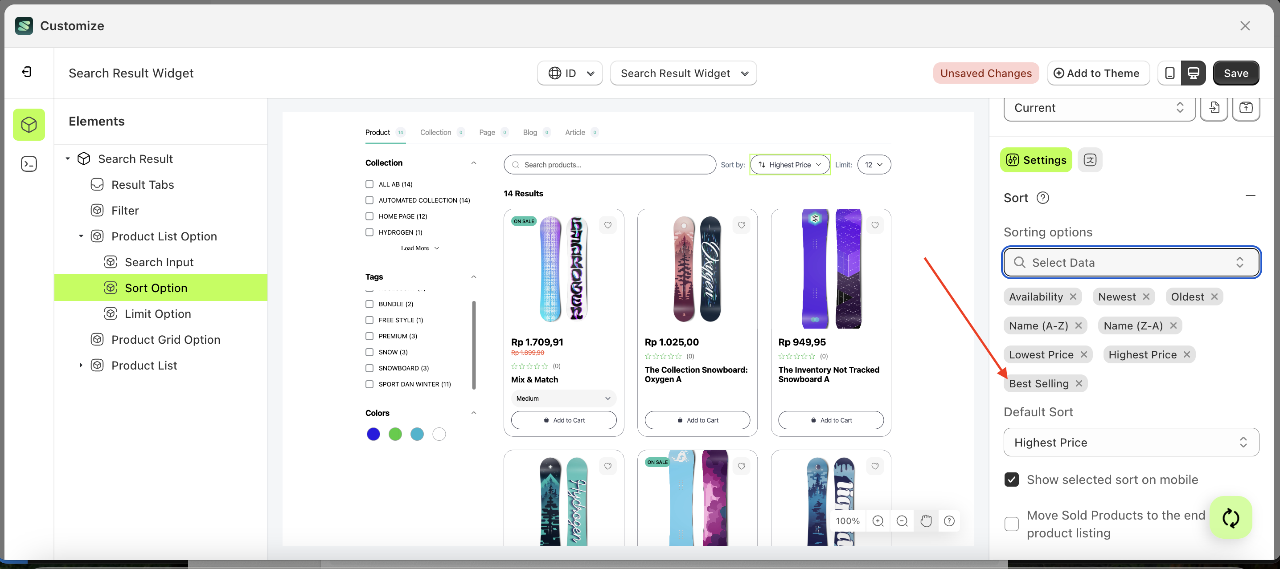
Task: Uncheck Show selected sort on mobile
Action: pyautogui.click(x=1012, y=479)
